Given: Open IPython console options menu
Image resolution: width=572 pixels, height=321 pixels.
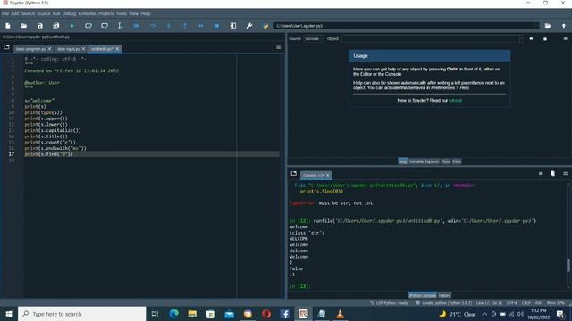Looking at the screenshot, I should click(565, 174).
